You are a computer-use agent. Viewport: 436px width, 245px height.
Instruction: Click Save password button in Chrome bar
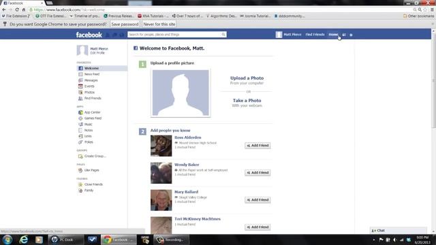(x=125, y=24)
